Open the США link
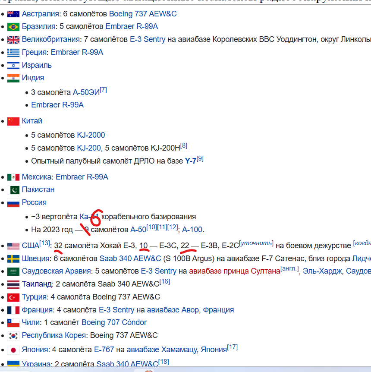 coord(30,246)
